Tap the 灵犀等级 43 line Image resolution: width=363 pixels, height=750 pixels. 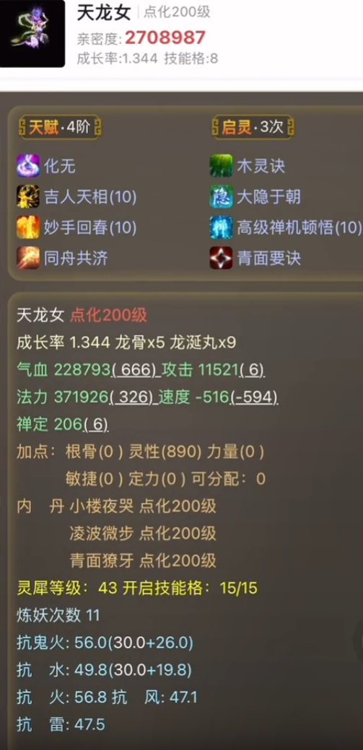click(137, 588)
